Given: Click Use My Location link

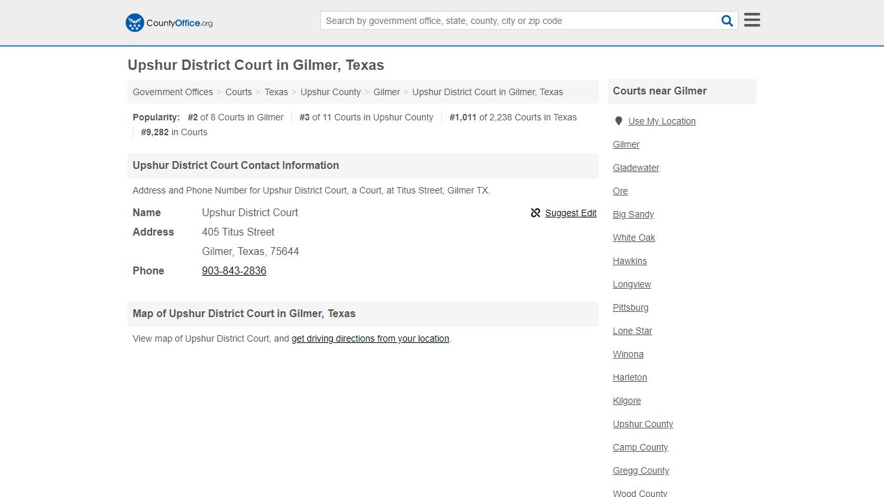Looking at the screenshot, I should coord(662,121).
